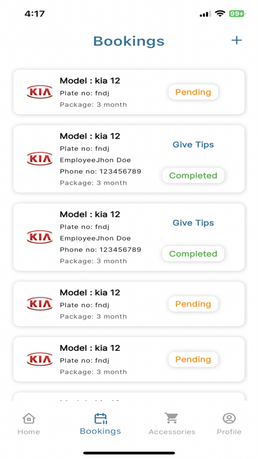Viewport: 258px width, 459px height.
Task: Open the Accessories cart icon
Action: (x=172, y=417)
